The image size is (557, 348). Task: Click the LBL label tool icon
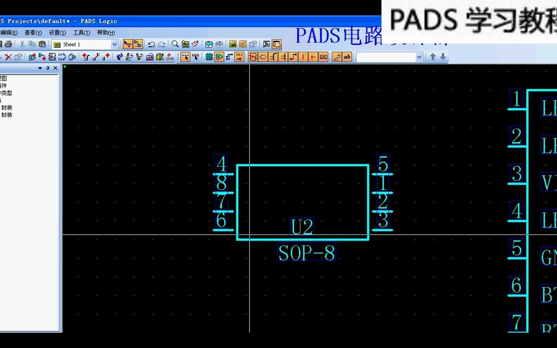tap(322, 57)
